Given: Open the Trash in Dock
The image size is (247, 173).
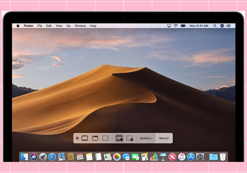Looking at the screenshot, I should [x=223, y=157].
